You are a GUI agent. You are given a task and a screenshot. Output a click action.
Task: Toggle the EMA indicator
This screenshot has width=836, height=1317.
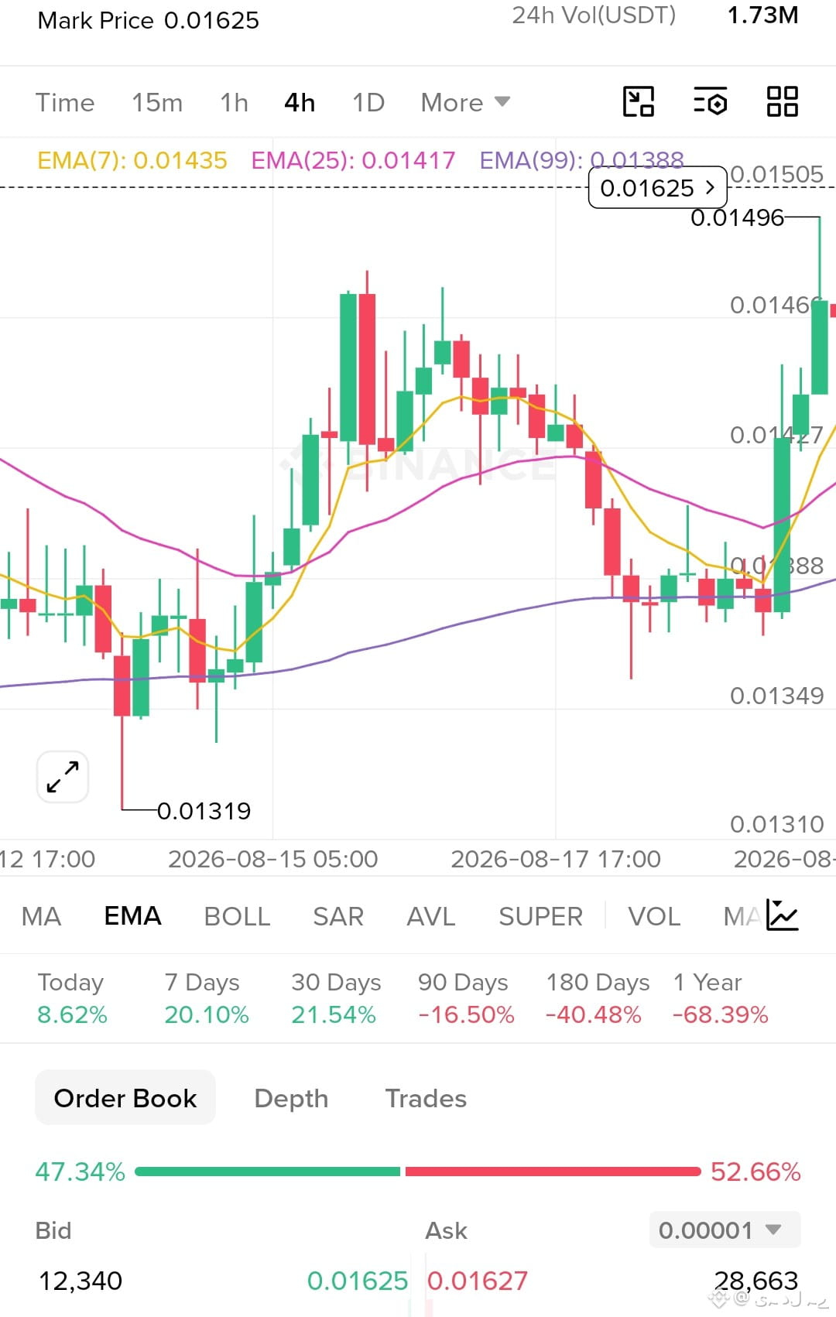coord(132,916)
